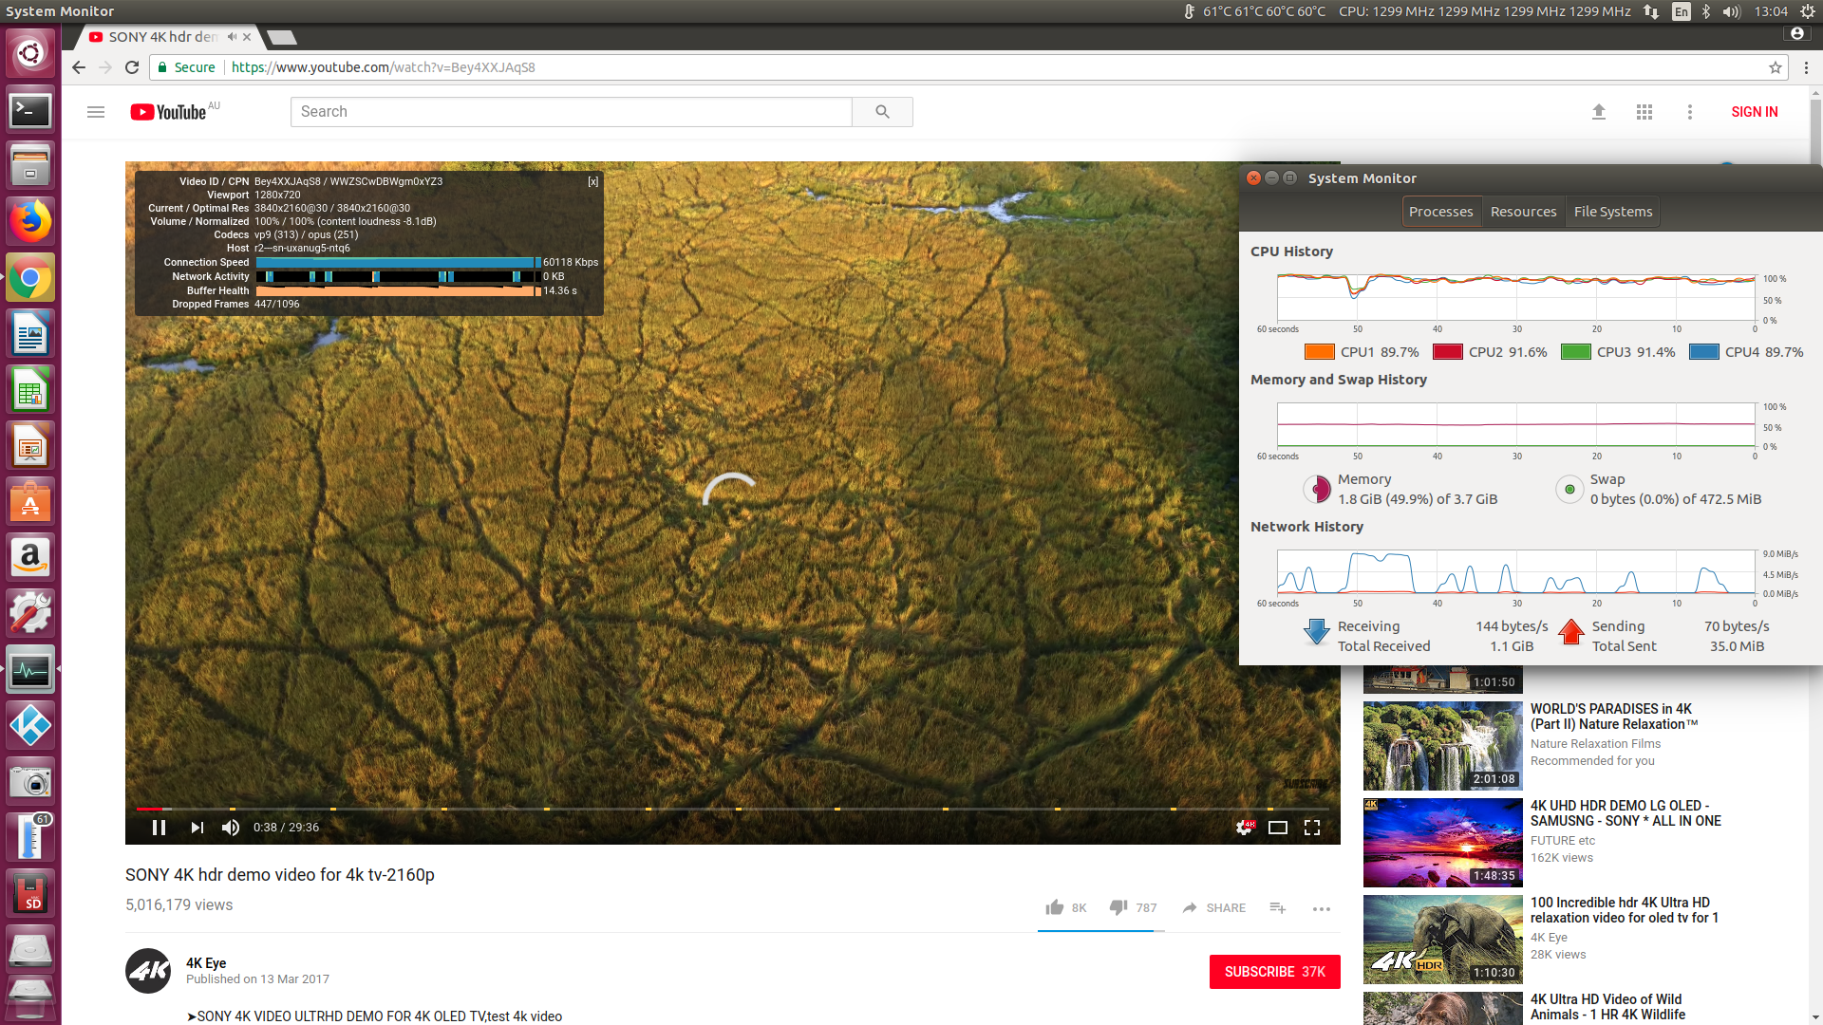Image resolution: width=1823 pixels, height=1025 pixels.
Task: Click the Swap pie color picker
Action: click(1569, 490)
